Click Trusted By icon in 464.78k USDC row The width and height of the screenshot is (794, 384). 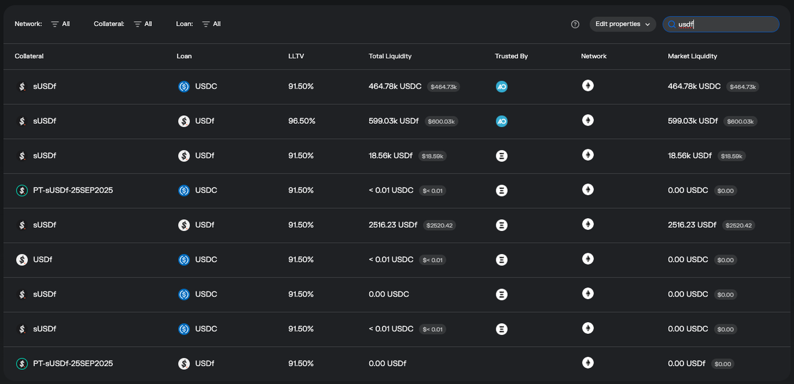502,87
